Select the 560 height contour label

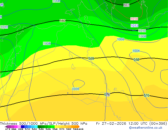62,21
